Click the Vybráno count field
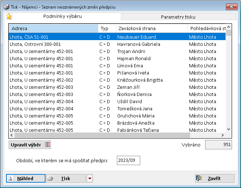The image size is (241, 188). 218,145
